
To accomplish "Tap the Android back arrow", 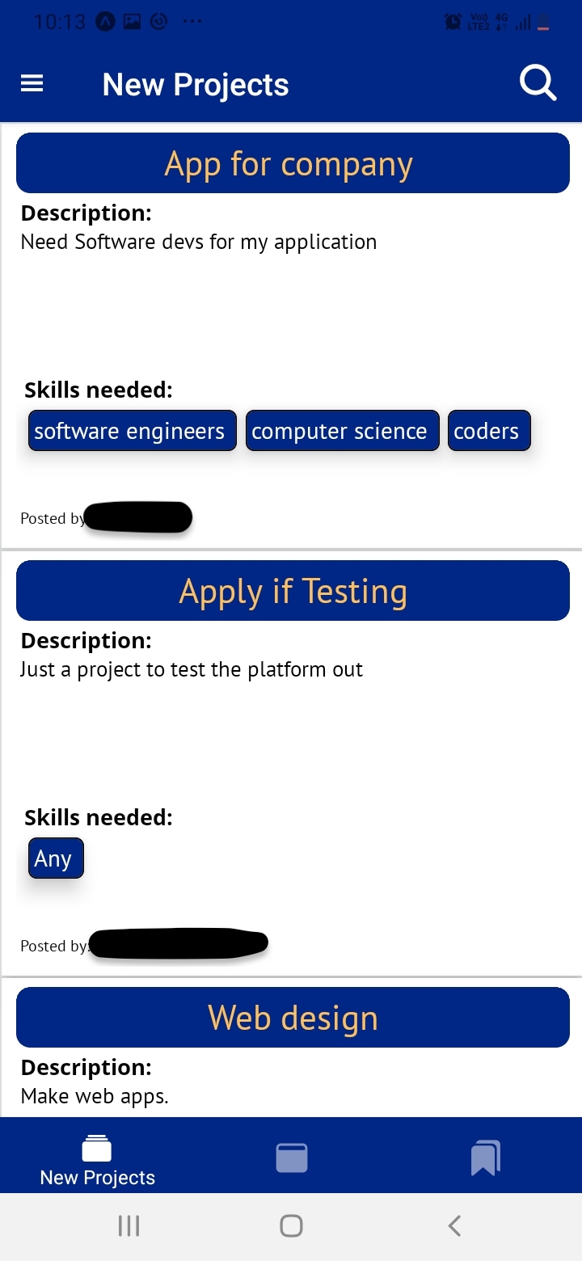I will tap(454, 1225).
